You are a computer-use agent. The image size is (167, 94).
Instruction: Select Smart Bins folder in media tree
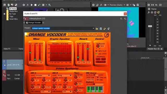13,19
